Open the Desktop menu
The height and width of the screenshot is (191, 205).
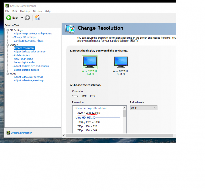tap(25, 11)
